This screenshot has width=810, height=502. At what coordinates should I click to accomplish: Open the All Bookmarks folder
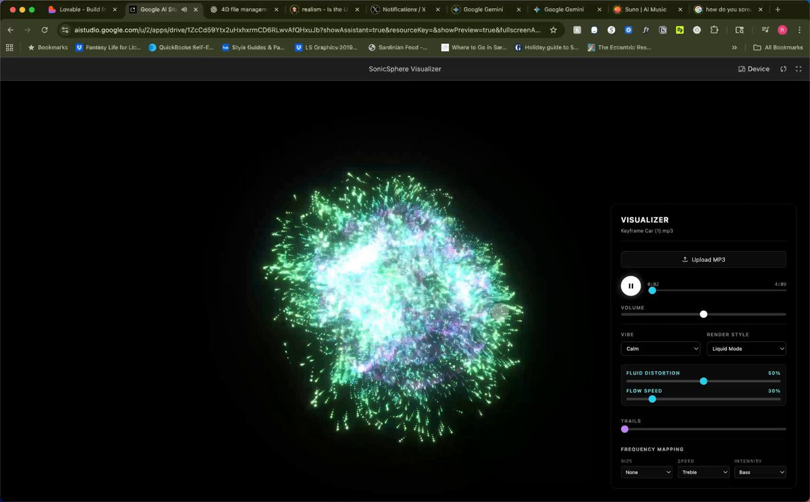[x=778, y=47]
